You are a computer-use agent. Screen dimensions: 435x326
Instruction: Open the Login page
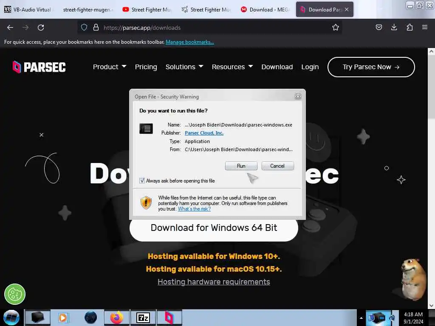(310, 67)
